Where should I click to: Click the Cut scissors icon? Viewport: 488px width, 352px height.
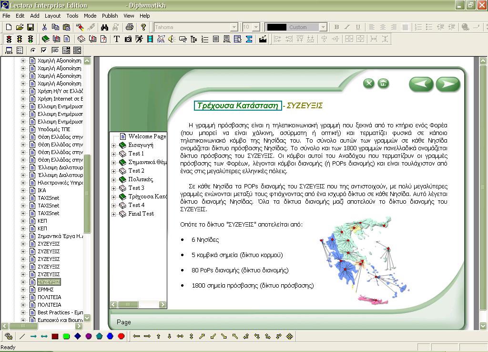point(44,27)
